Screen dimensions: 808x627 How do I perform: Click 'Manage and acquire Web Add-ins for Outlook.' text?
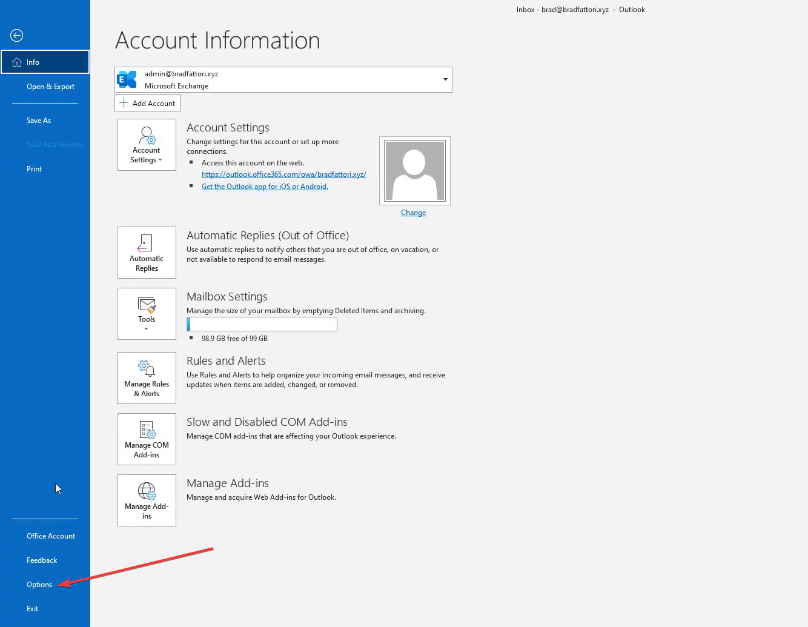tap(261, 497)
